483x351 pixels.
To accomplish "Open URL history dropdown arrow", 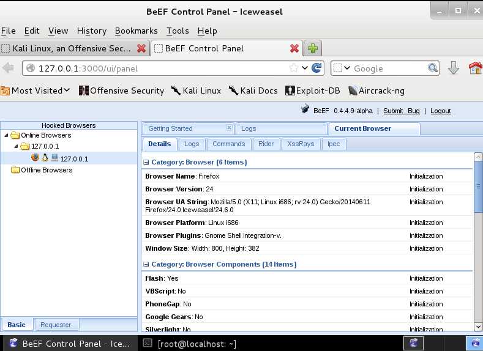I will pos(305,68).
